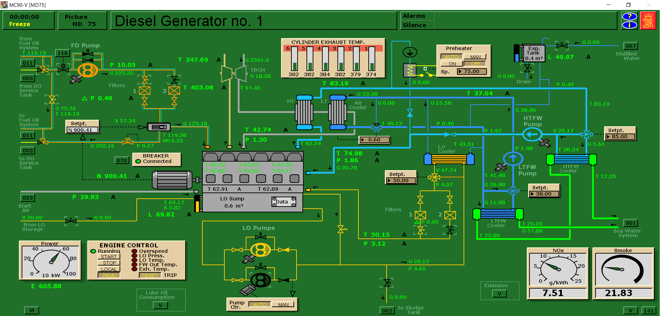Click the Exp. Tank drain valve
668x316 pixels.
[527, 68]
